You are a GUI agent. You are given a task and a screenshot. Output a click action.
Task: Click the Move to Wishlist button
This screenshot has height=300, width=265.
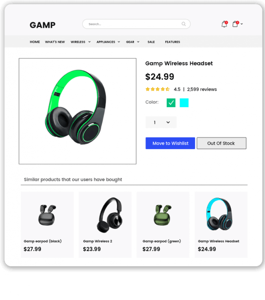tap(170, 143)
